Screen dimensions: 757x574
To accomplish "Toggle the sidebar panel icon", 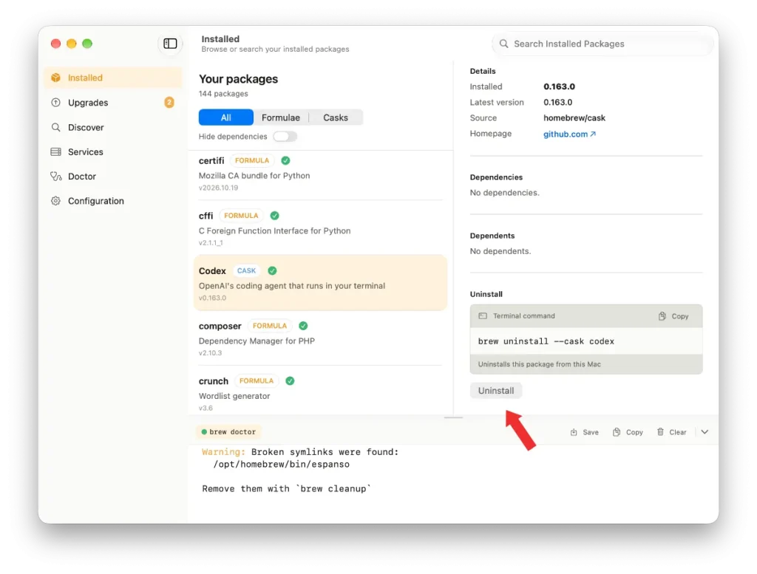I will 170,44.
